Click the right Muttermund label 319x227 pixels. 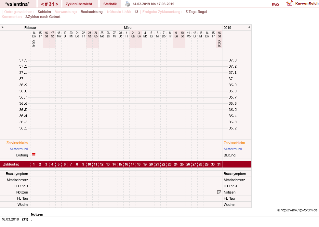[233, 149]
